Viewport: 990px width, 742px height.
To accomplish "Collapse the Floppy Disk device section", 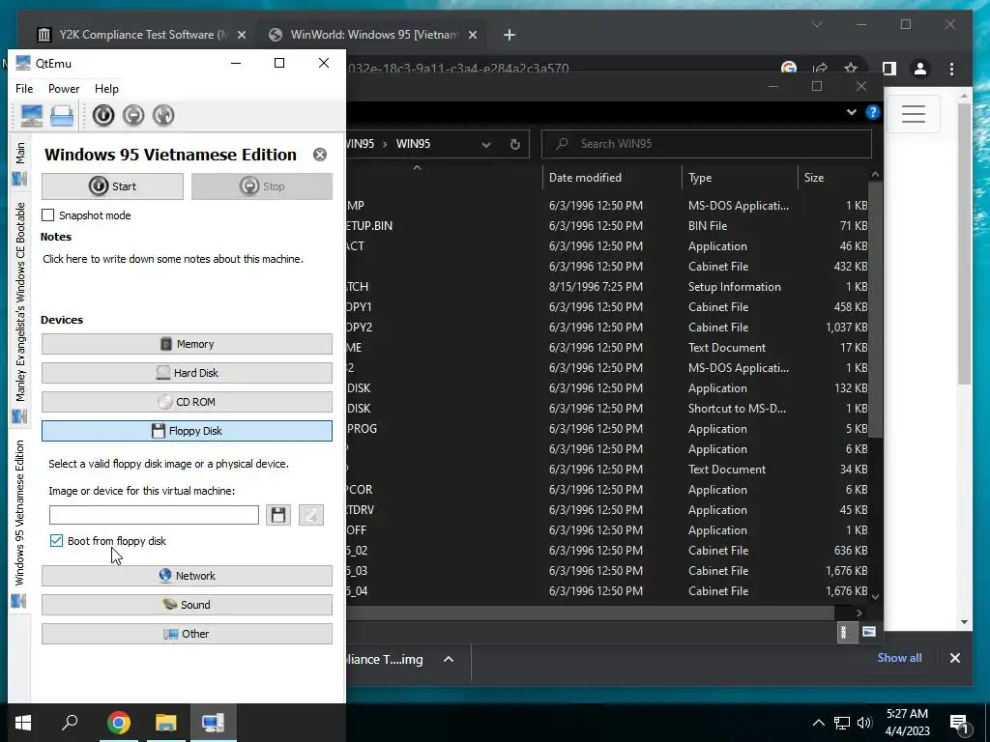I will pos(187,431).
